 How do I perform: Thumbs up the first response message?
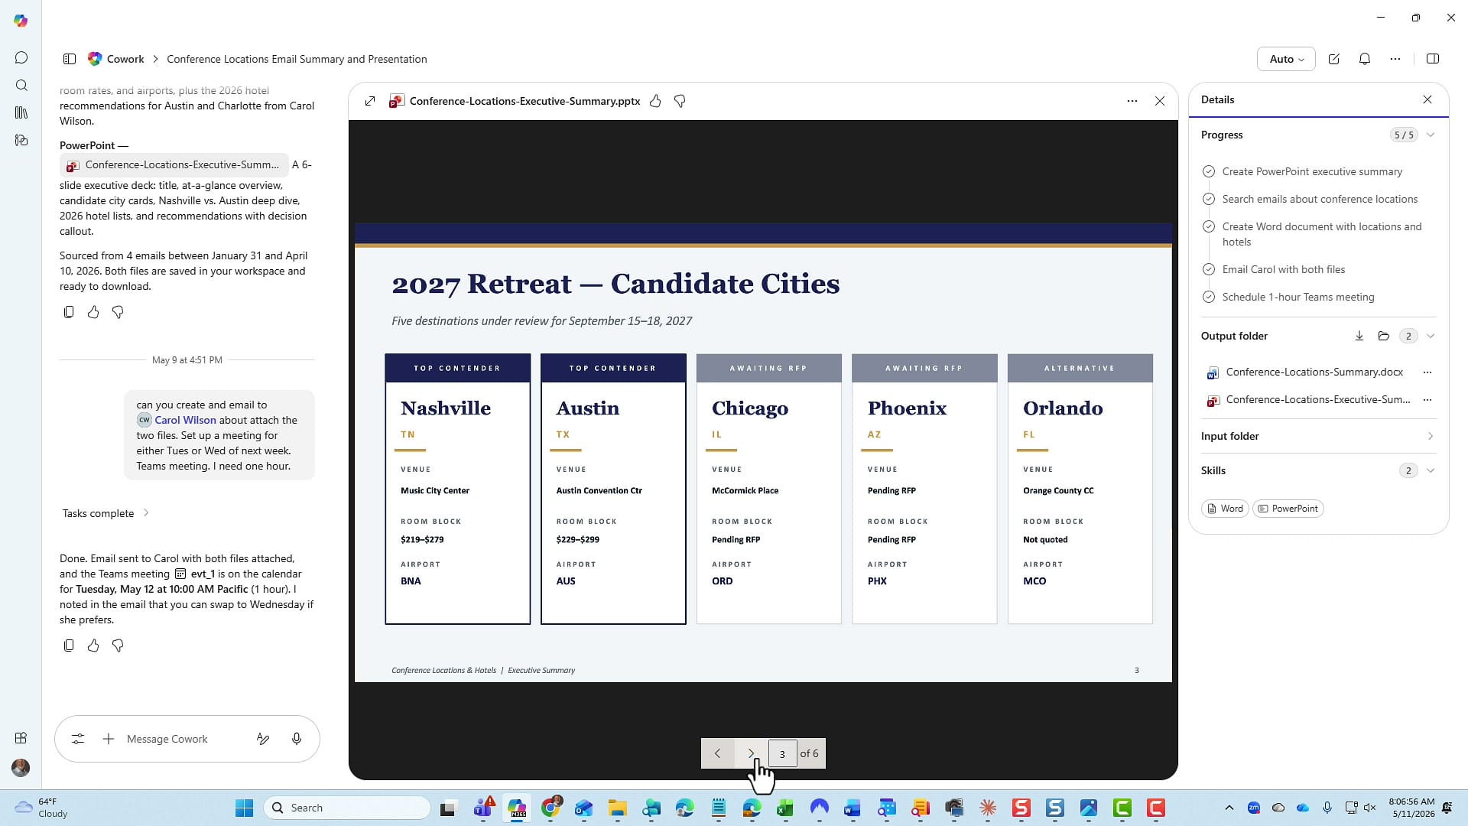[x=93, y=312]
